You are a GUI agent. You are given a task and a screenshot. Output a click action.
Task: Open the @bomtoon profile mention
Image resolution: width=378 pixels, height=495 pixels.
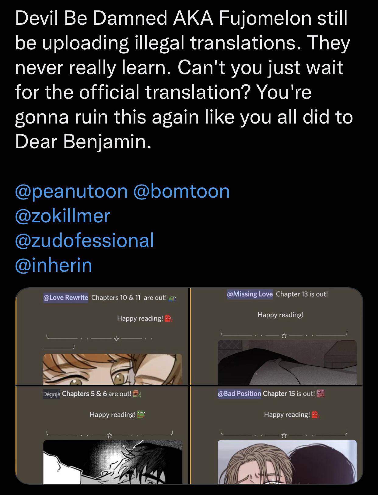[181, 191]
